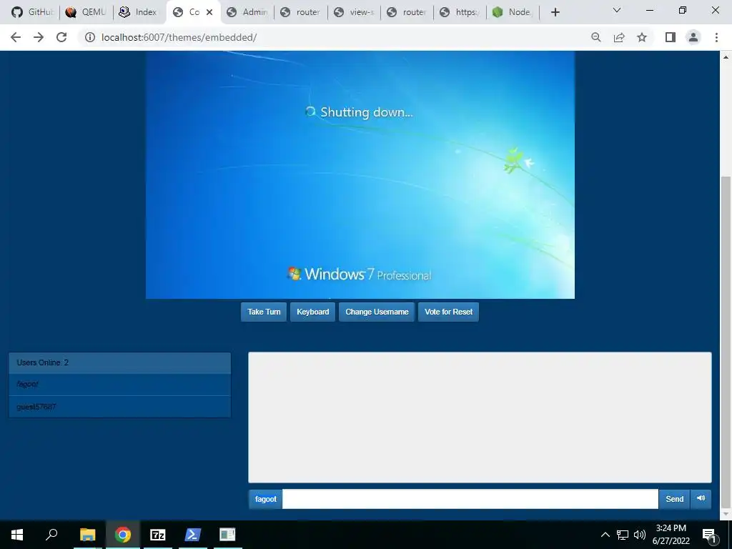Switch to the https tab

click(x=460, y=12)
